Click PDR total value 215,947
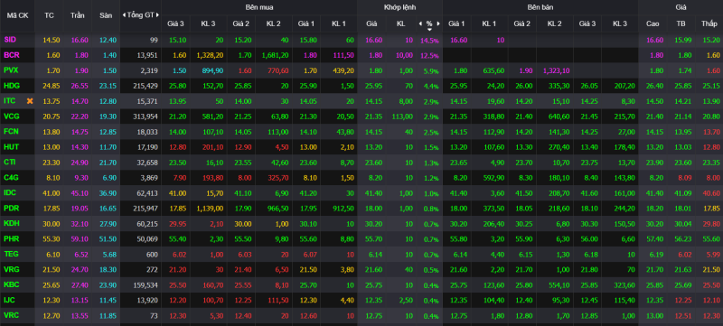Image resolution: width=723 pixels, height=326 pixels. tap(145, 208)
